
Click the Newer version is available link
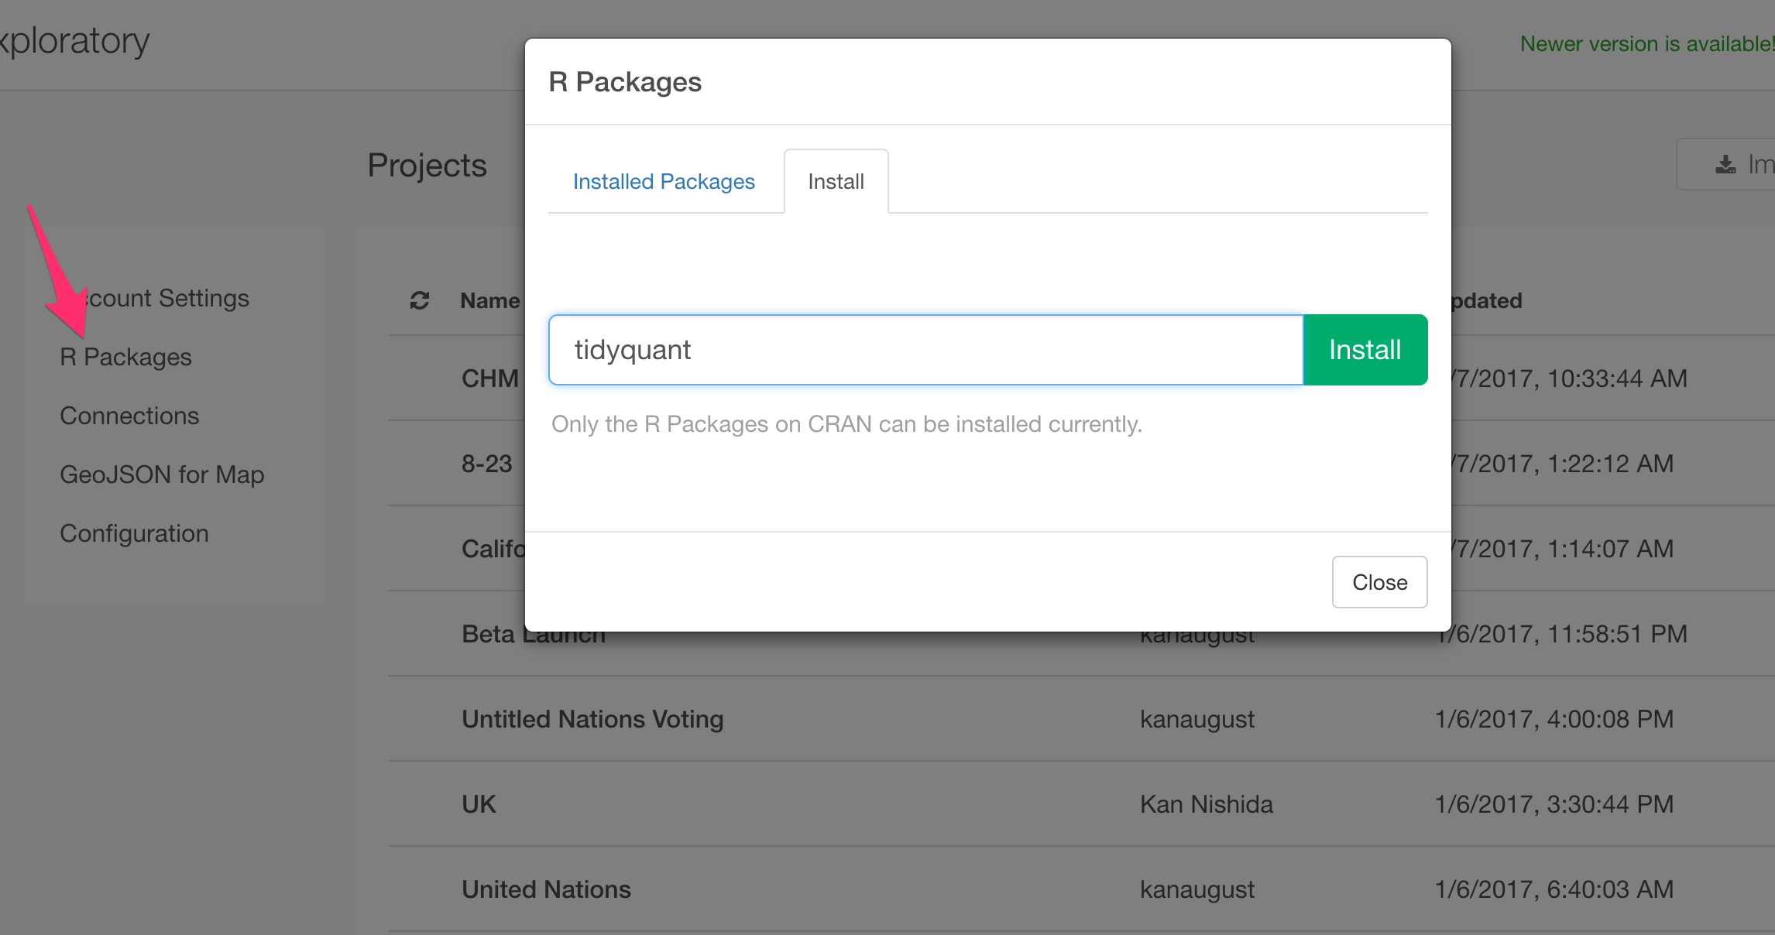click(x=1646, y=43)
